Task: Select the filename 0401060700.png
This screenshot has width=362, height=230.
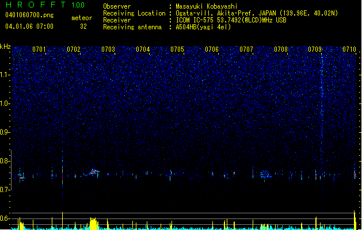Action: (29, 15)
